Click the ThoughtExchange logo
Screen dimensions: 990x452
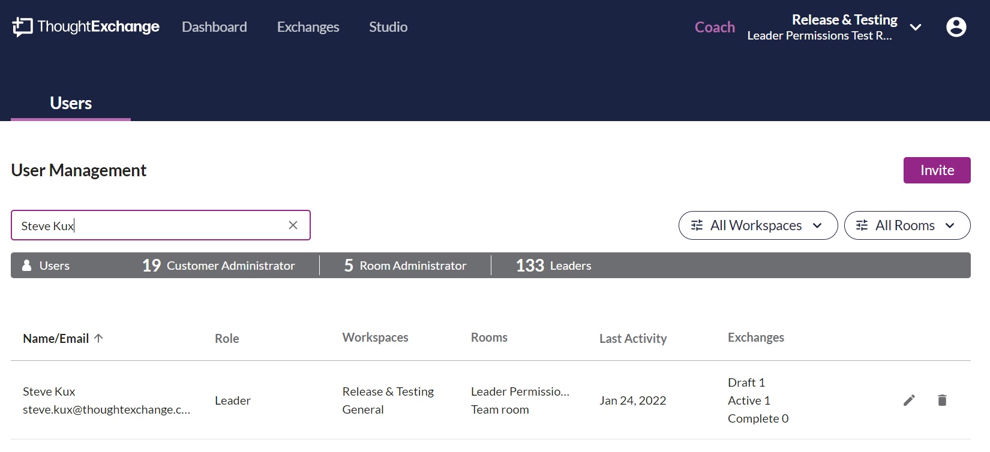86,27
